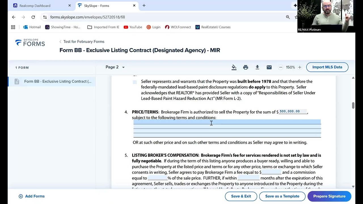Viewport: 363px width, 204px height.
Task: Open the ShowingTime bookmark
Action: [63, 27]
